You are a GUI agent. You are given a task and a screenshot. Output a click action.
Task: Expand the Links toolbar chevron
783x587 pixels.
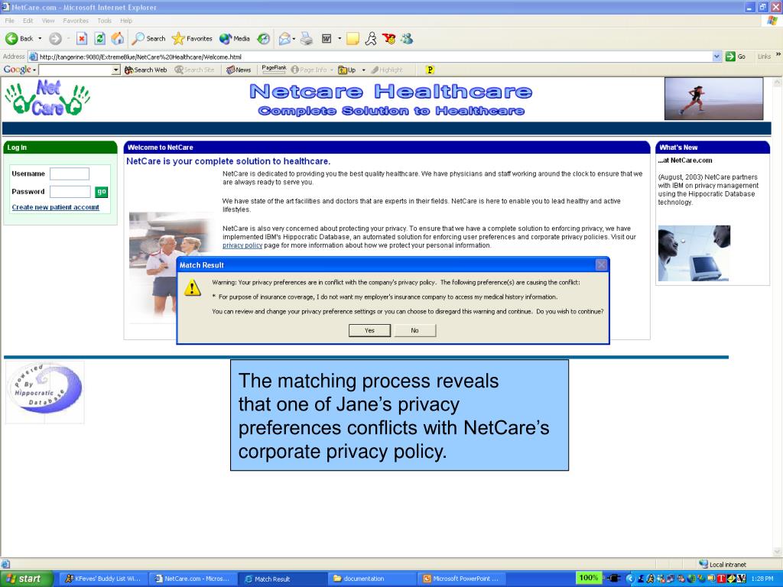coord(778,54)
